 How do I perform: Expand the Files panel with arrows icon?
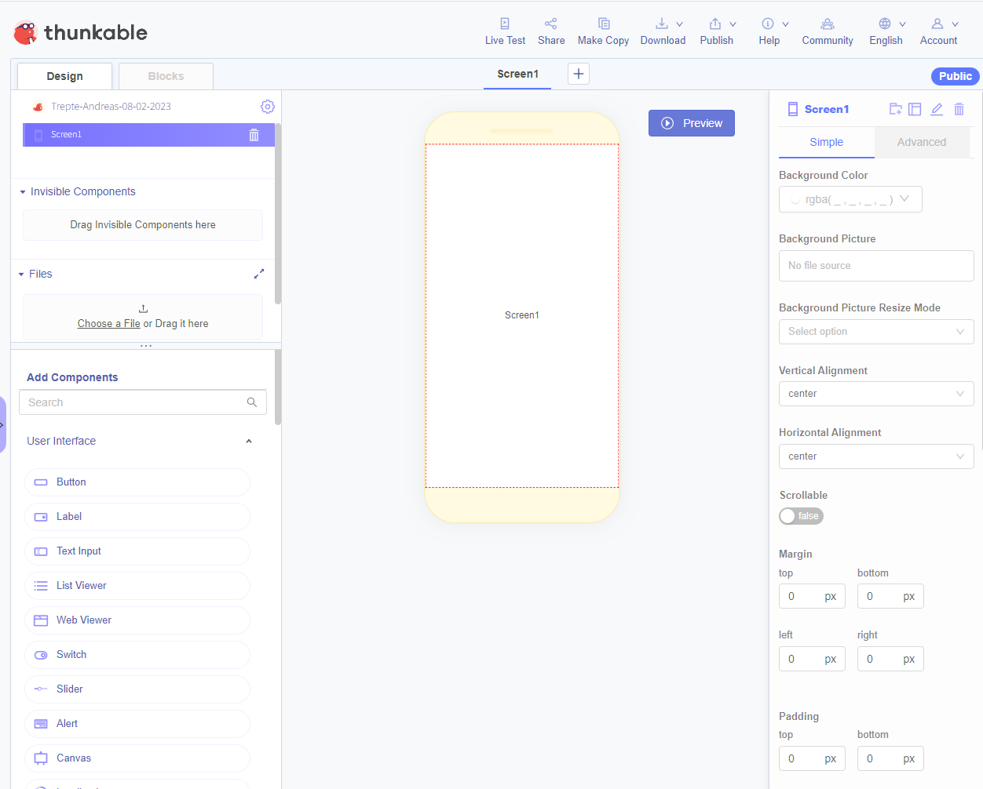[259, 274]
